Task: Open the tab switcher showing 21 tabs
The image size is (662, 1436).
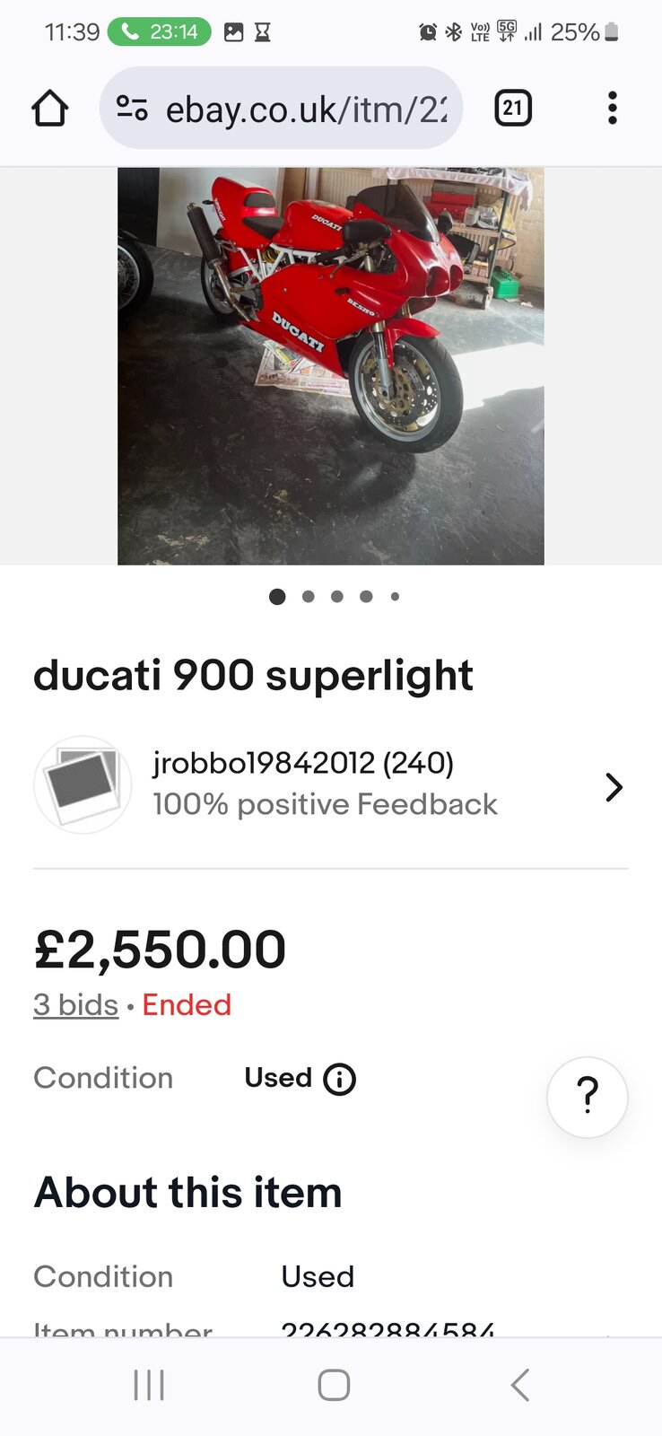Action: (x=513, y=109)
